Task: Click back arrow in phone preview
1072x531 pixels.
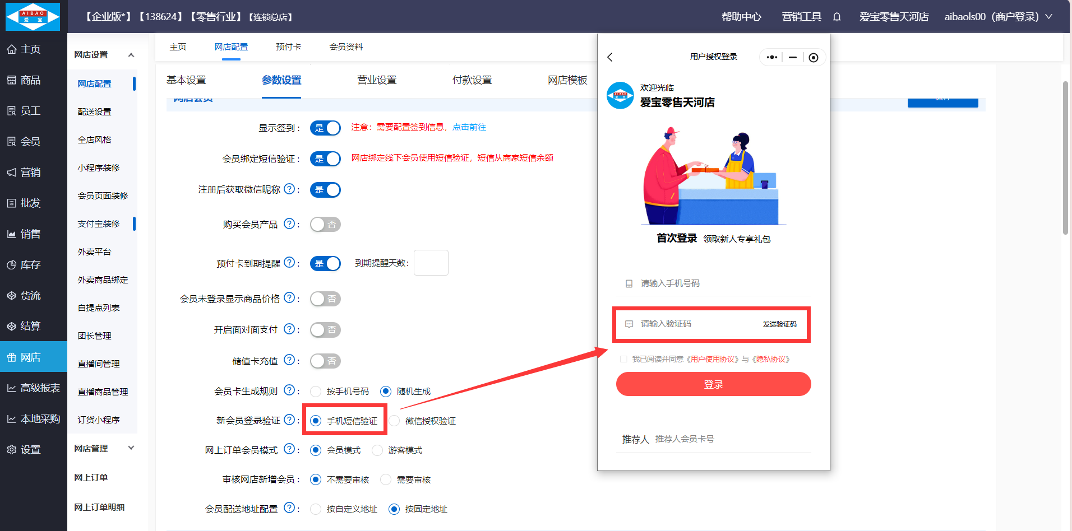Action: [x=610, y=57]
